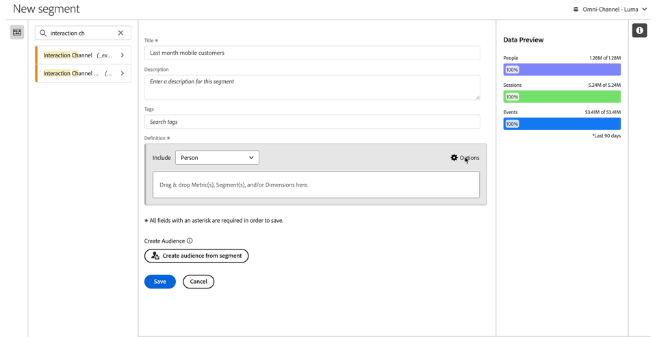Click Create audience from segment button
The width and height of the screenshot is (657, 337).
(x=196, y=256)
